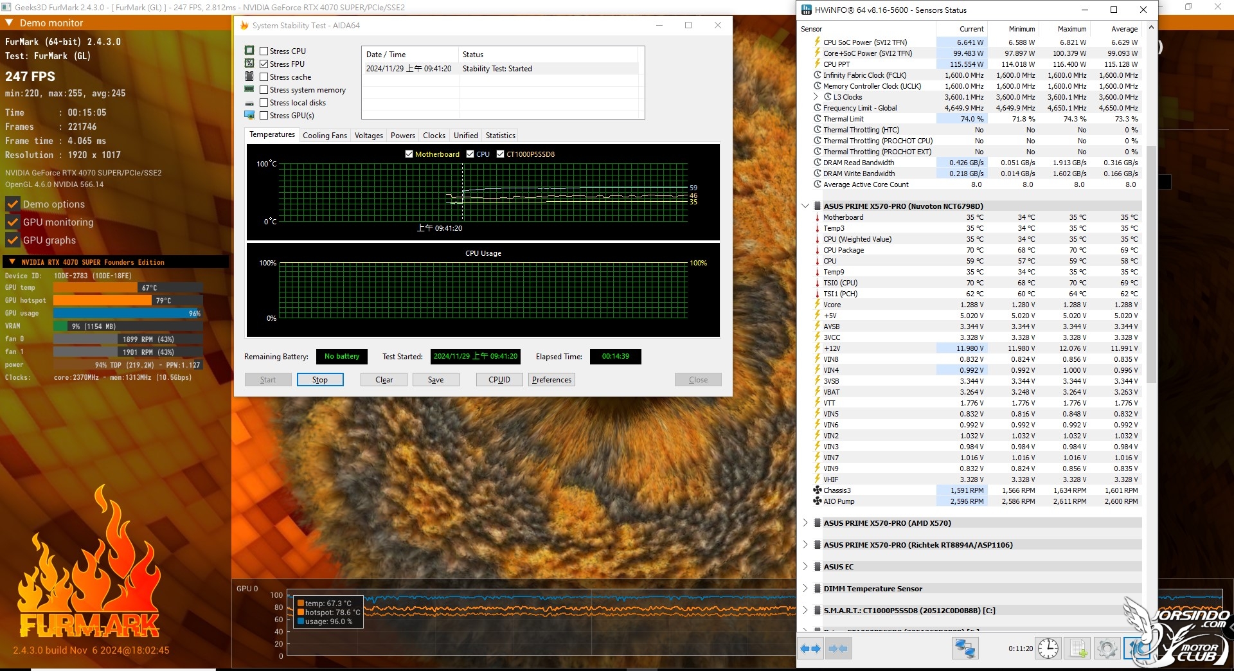Uncheck the Stress FPU checkbox
The image size is (1234, 671).
(264, 64)
